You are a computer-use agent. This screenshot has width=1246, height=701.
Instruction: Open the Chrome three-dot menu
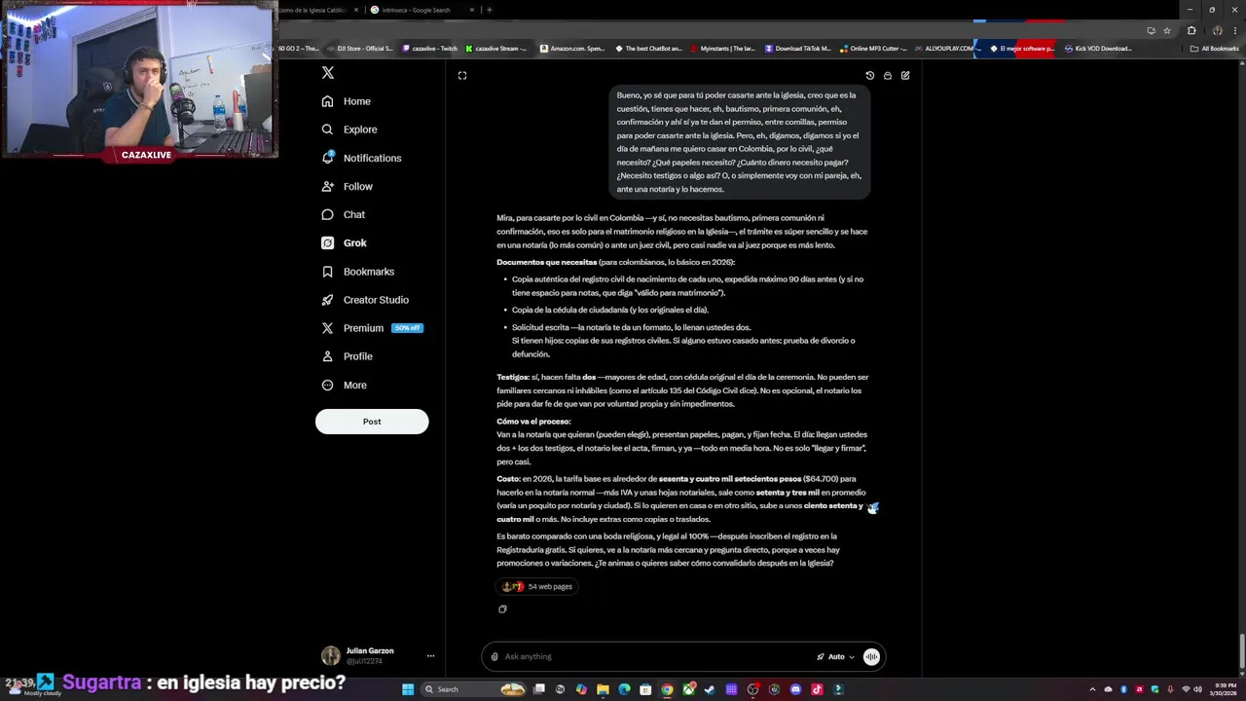1234,30
